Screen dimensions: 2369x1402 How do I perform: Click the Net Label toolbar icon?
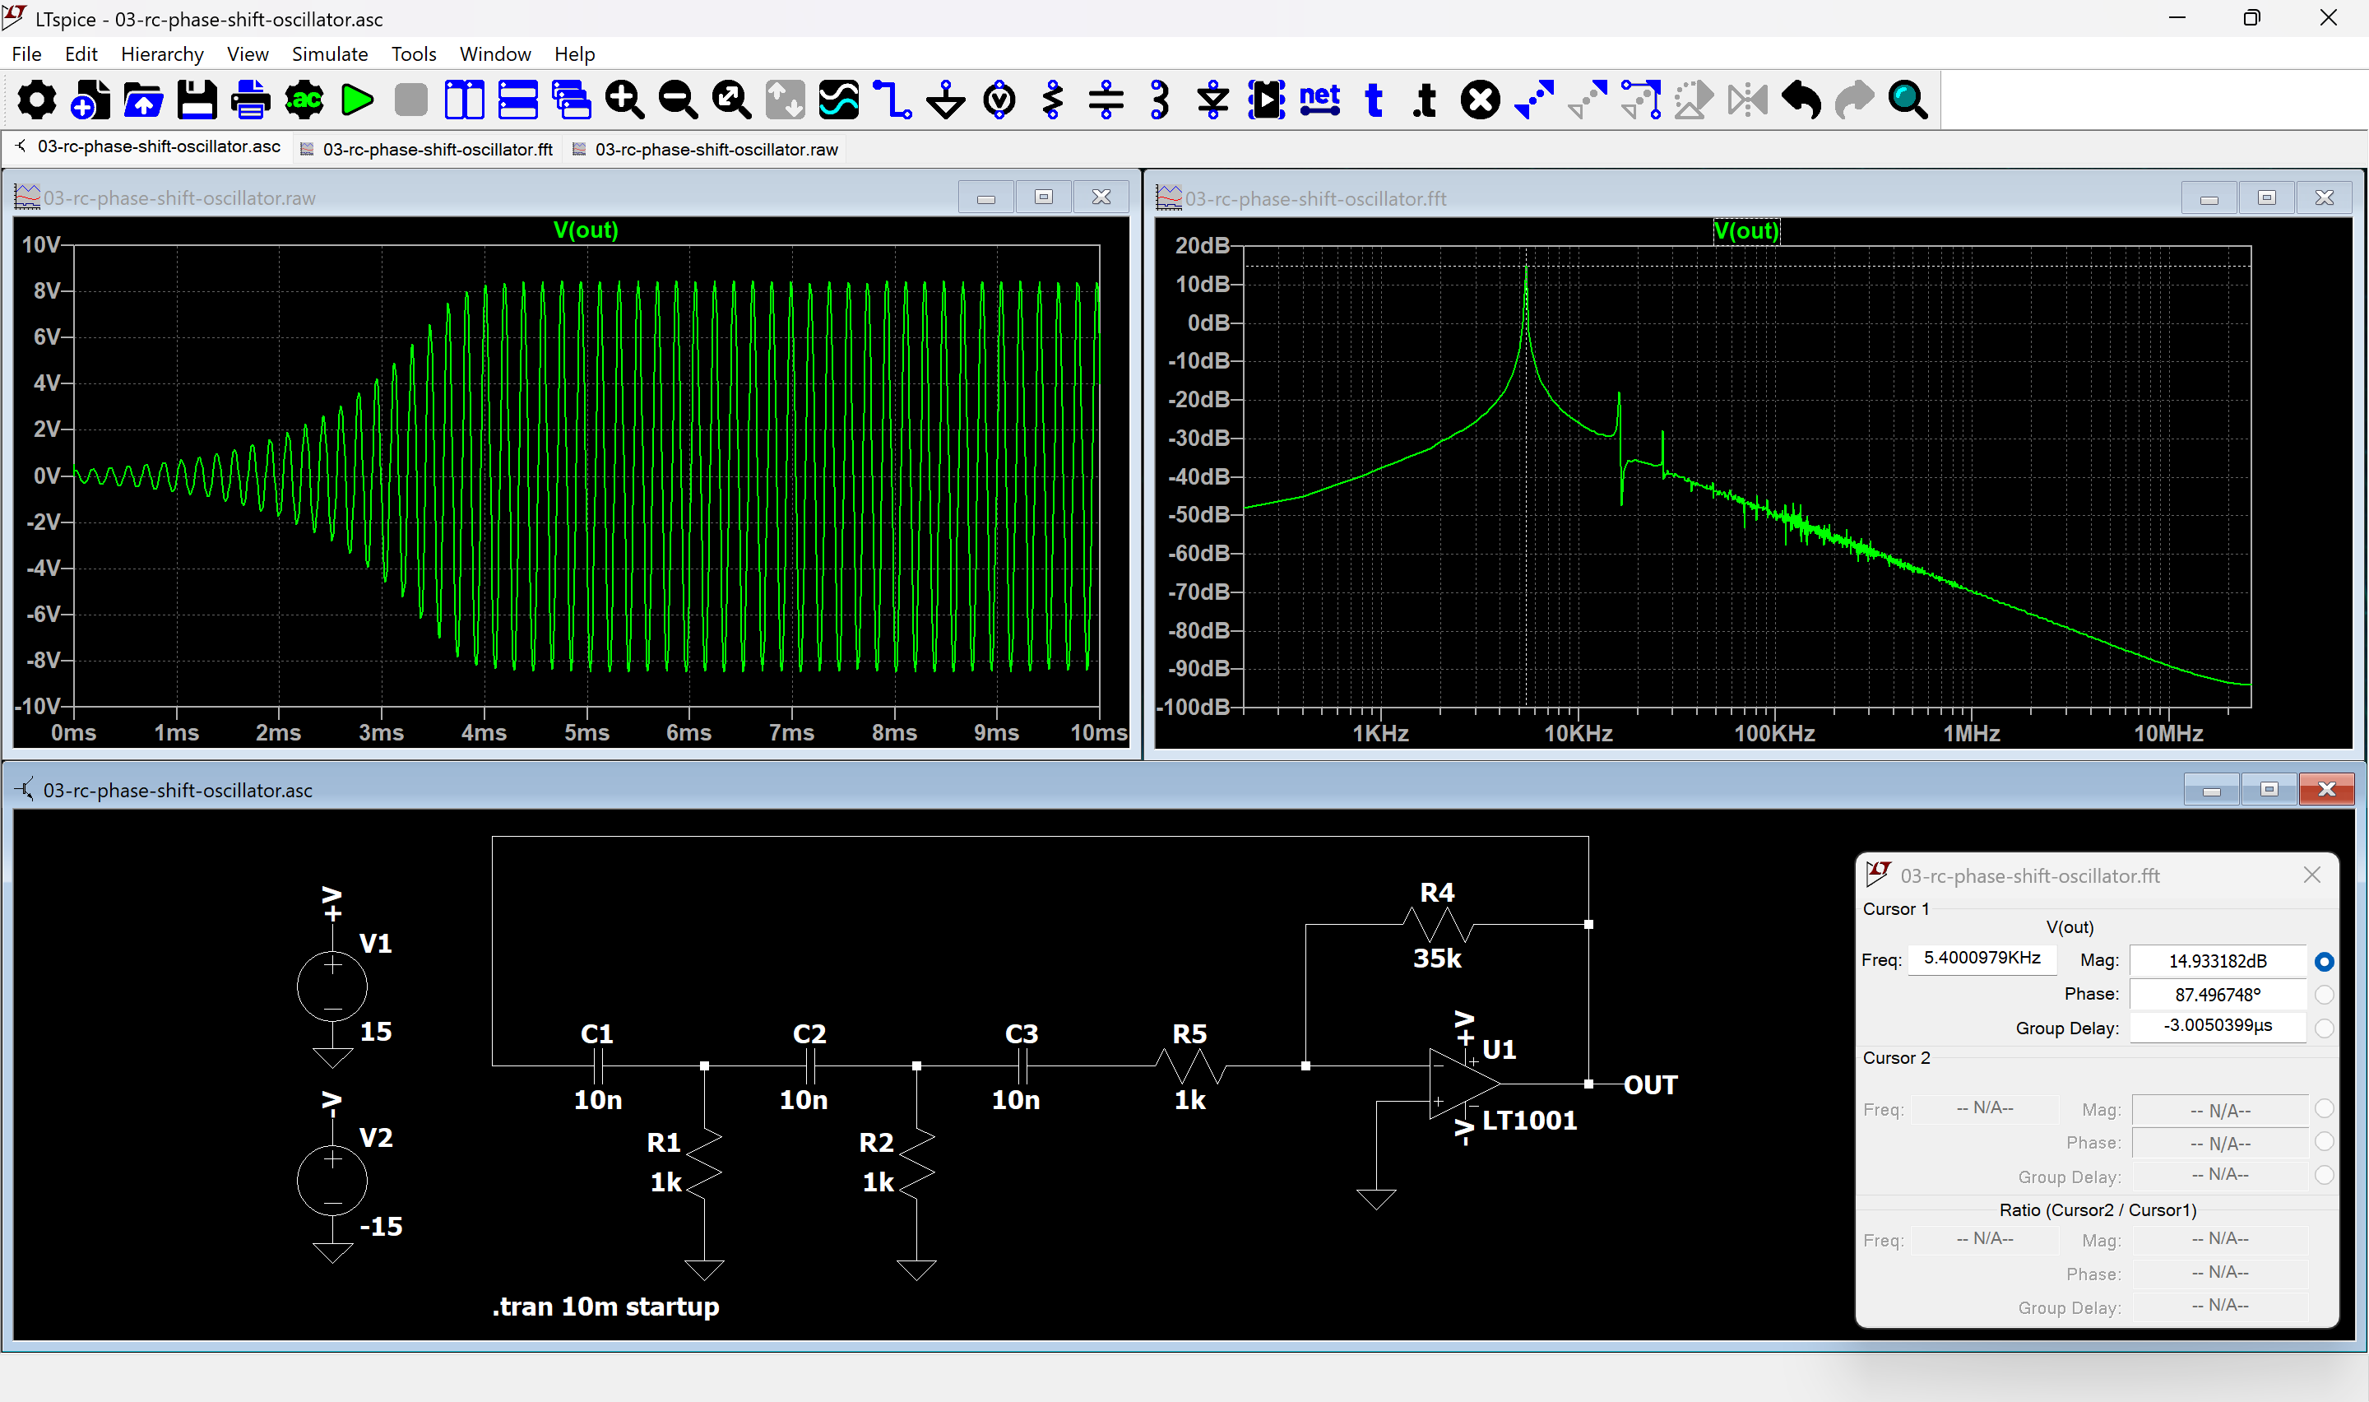click(x=1319, y=100)
